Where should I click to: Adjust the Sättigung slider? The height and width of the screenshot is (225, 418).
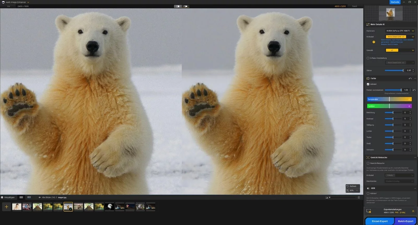pos(393,125)
